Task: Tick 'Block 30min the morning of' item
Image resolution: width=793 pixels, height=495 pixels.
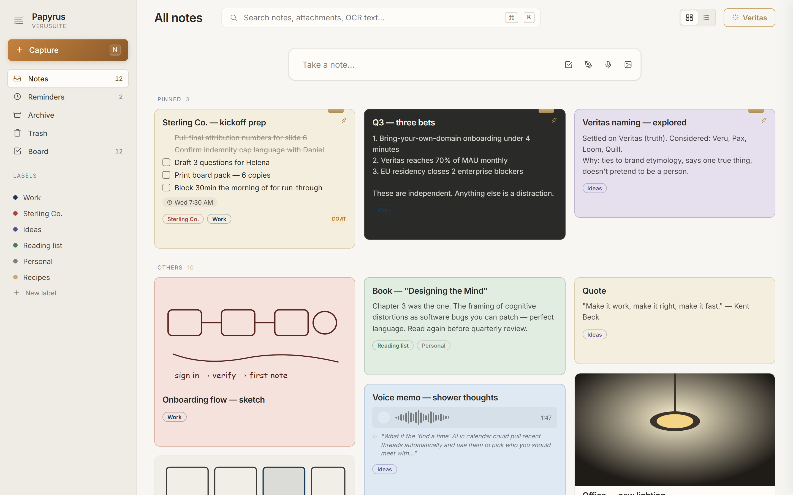Action: (x=167, y=188)
